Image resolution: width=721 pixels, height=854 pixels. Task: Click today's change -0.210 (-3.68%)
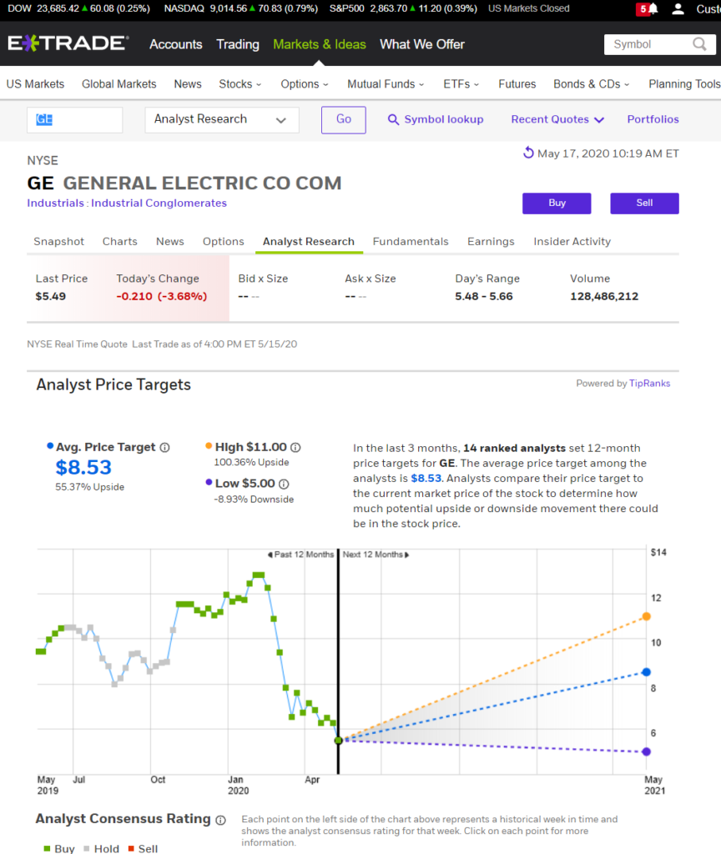click(x=162, y=296)
